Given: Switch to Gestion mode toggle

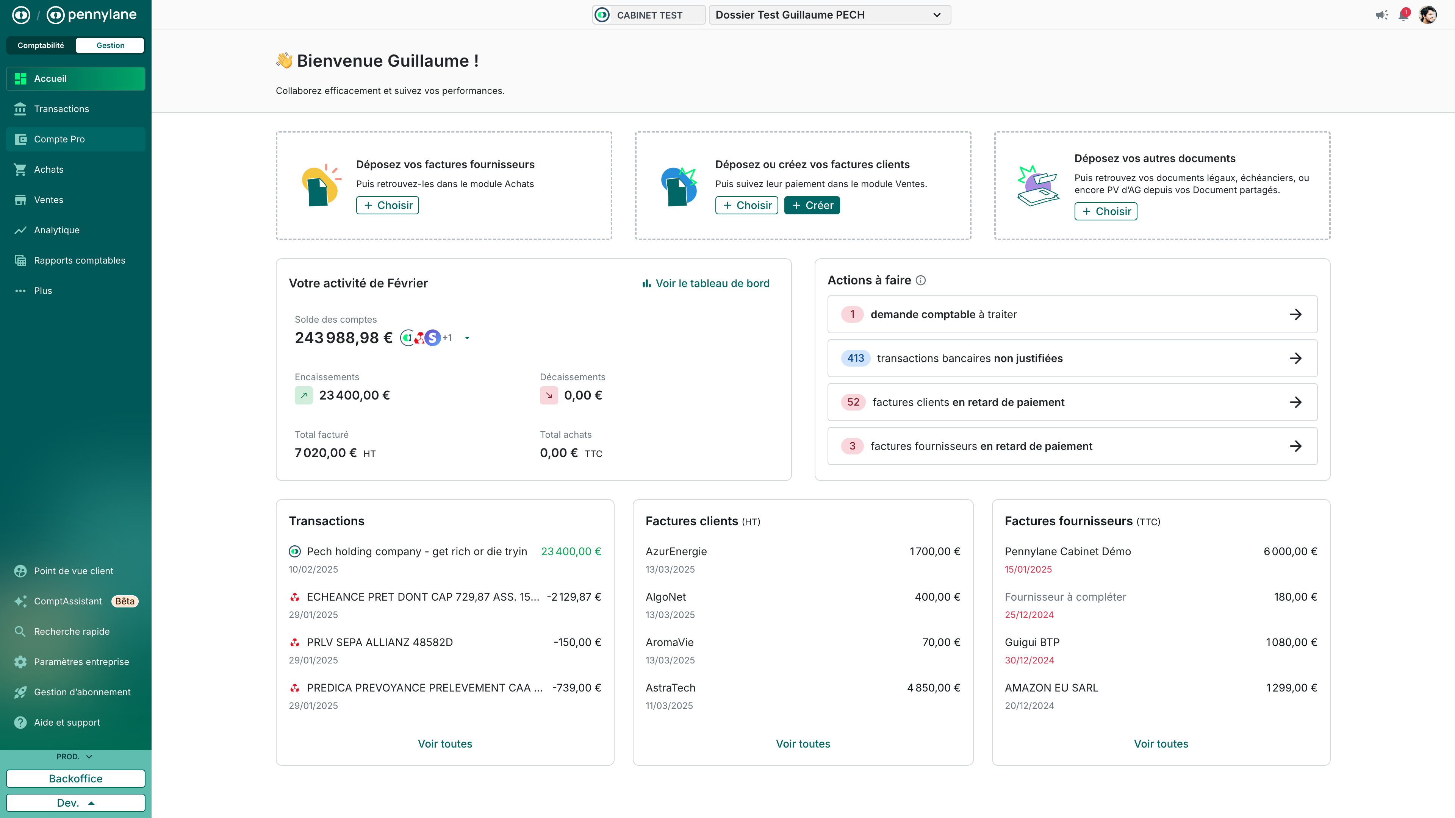Looking at the screenshot, I should [x=110, y=45].
